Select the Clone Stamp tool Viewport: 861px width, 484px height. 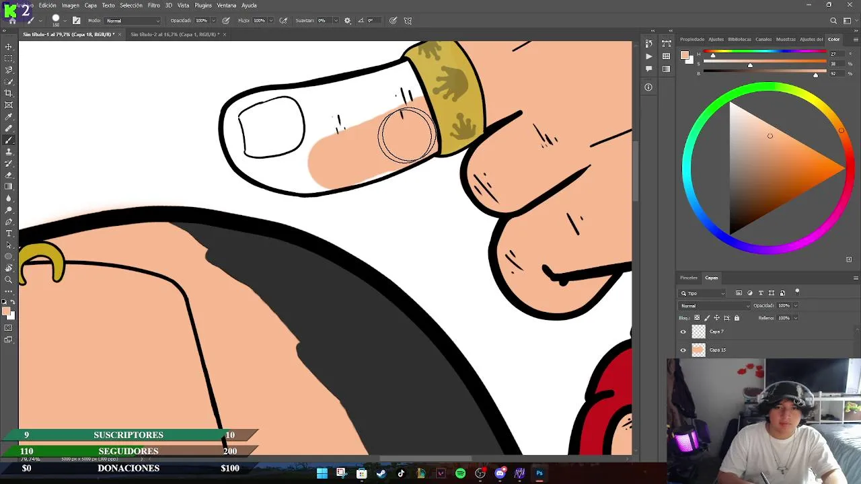9,152
